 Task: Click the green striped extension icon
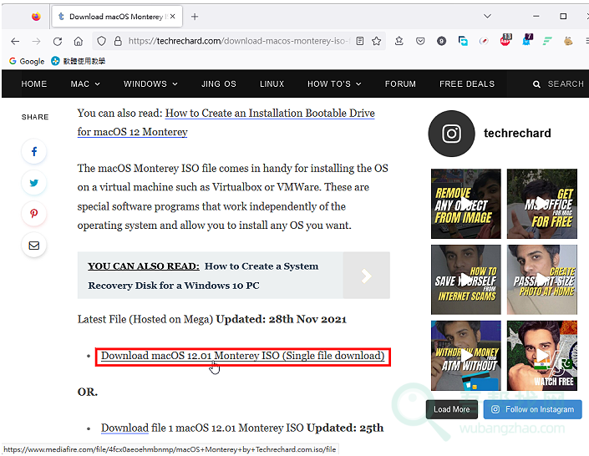[547, 41]
